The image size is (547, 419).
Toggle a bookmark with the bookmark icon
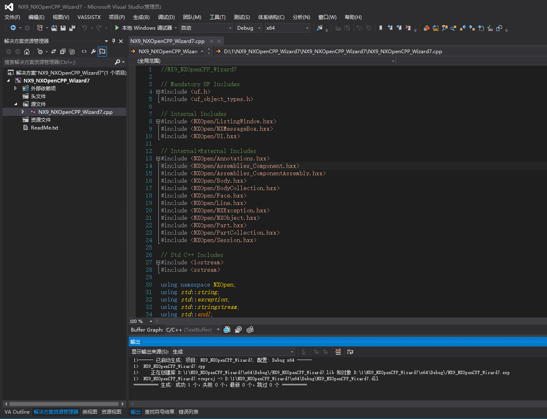point(380,28)
